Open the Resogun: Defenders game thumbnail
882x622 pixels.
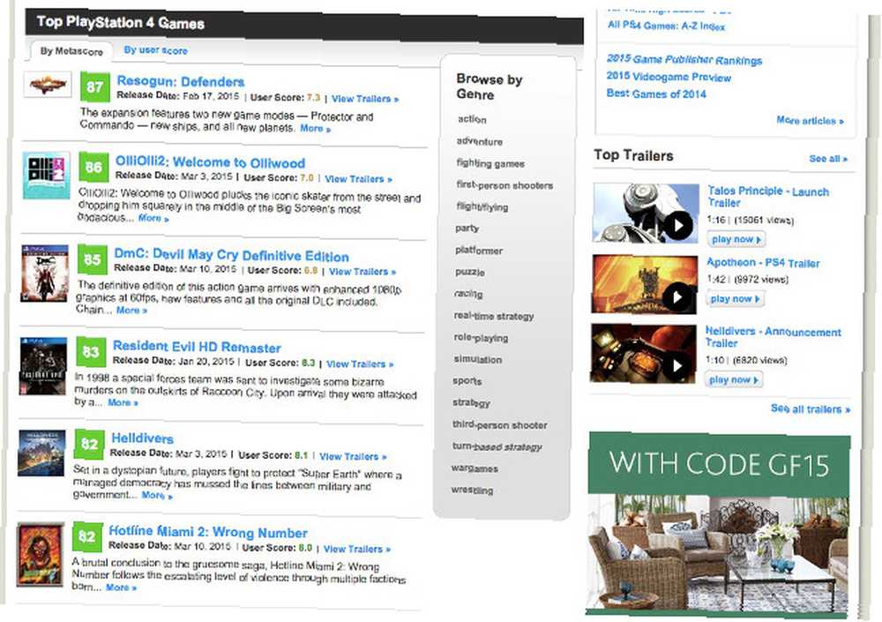(x=48, y=85)
